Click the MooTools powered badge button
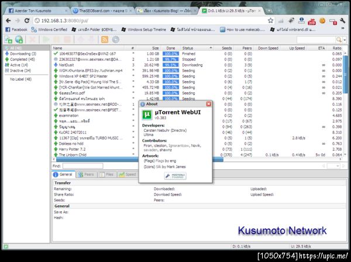The width and height of the screenshot is (351, 262). [175, 176]
